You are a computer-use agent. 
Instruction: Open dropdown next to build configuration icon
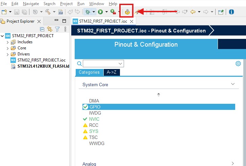coord(41,12)
